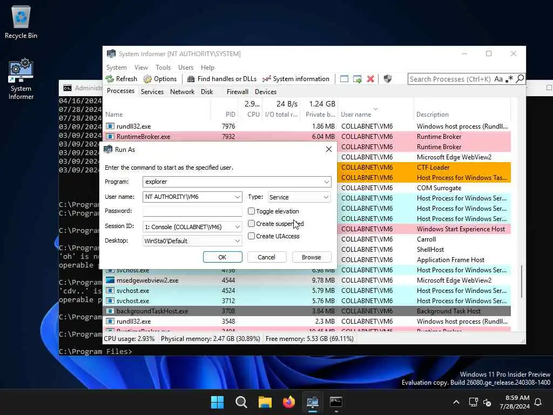Click the shield icon in toolbar
Image resolution: width=553 pixels, height=415 pixels.
pos(388,79)
